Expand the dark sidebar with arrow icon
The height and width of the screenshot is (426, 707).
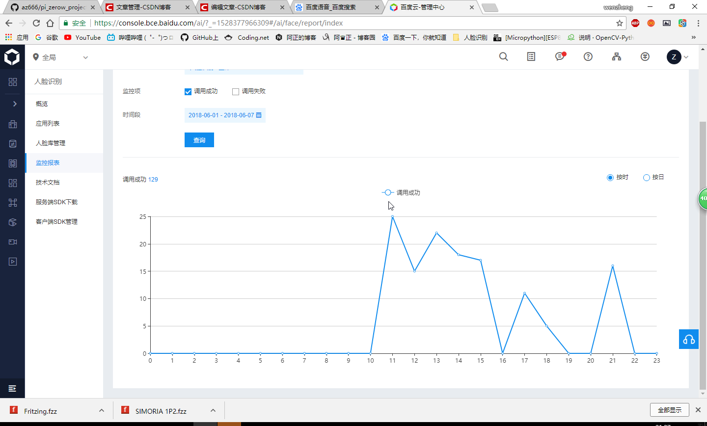coord(15,104)
